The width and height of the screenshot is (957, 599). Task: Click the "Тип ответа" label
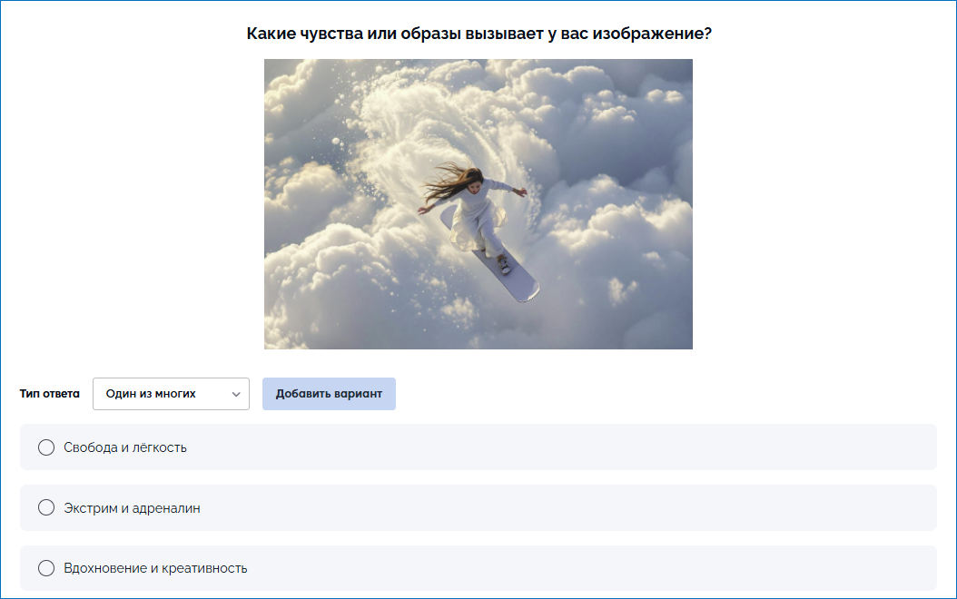tap(50, 394)
